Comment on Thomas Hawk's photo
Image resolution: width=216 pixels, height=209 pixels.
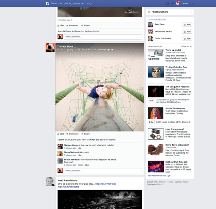coord(72,134)
